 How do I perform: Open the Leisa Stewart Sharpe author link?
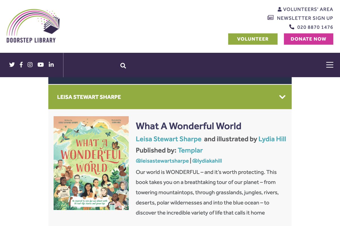pos(169,139)
